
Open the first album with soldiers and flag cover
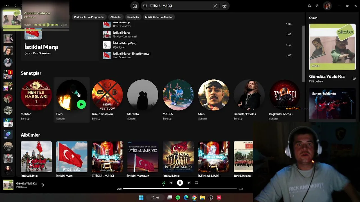[x=36, y=157]
